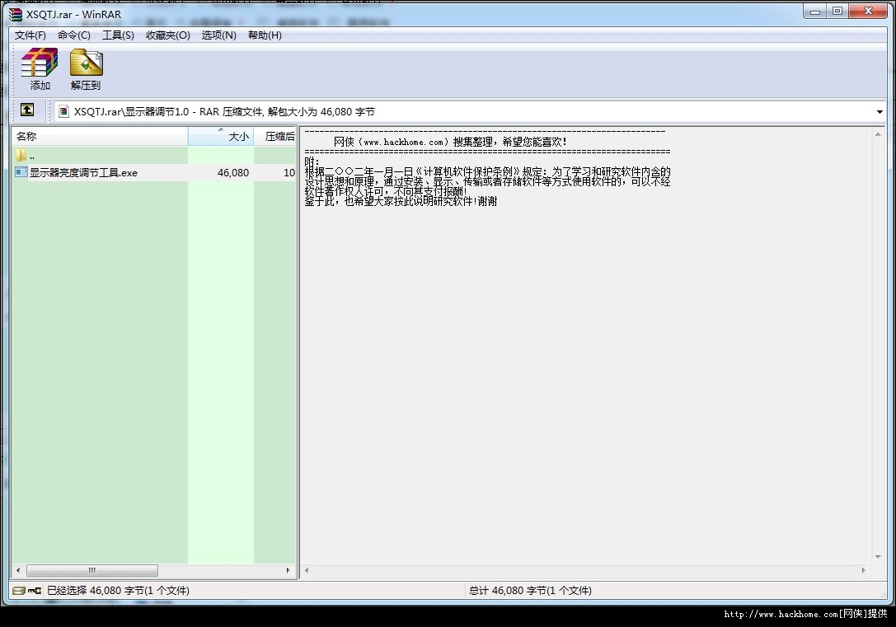This screenshot has height=627, width=896.
Task: Open the parent folder '..' entry
Action: click(26, 156)
